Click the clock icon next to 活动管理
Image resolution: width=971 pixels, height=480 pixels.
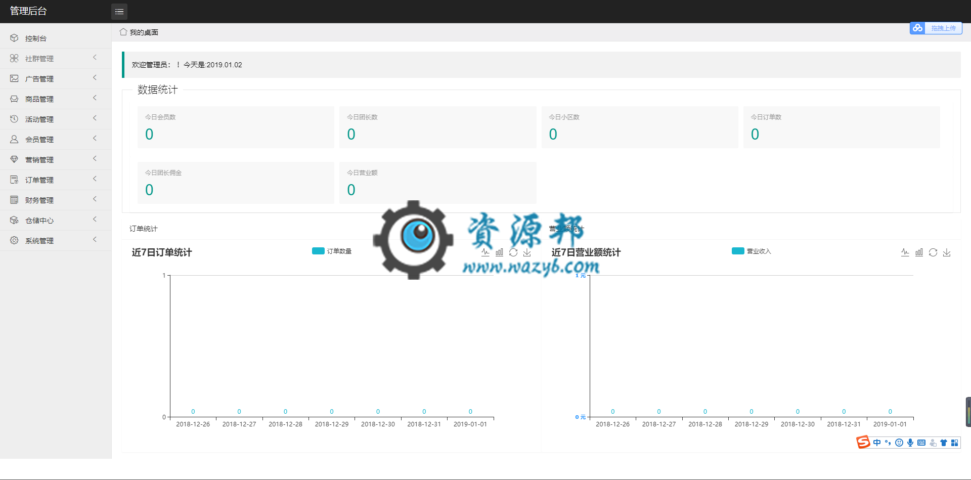14,119
